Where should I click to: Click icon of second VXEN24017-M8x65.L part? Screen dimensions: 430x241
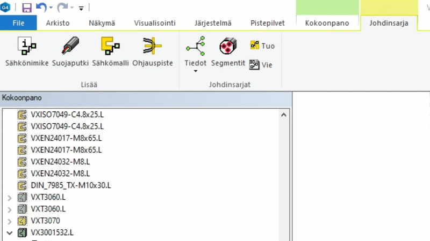22,150
